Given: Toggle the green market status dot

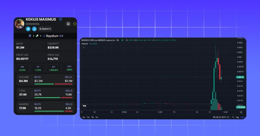Looking at the screenshot, I should pyautogui.click(x=122, y=40).
